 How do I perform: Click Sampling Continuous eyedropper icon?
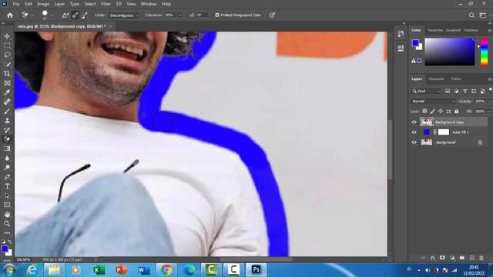point(65,15)
